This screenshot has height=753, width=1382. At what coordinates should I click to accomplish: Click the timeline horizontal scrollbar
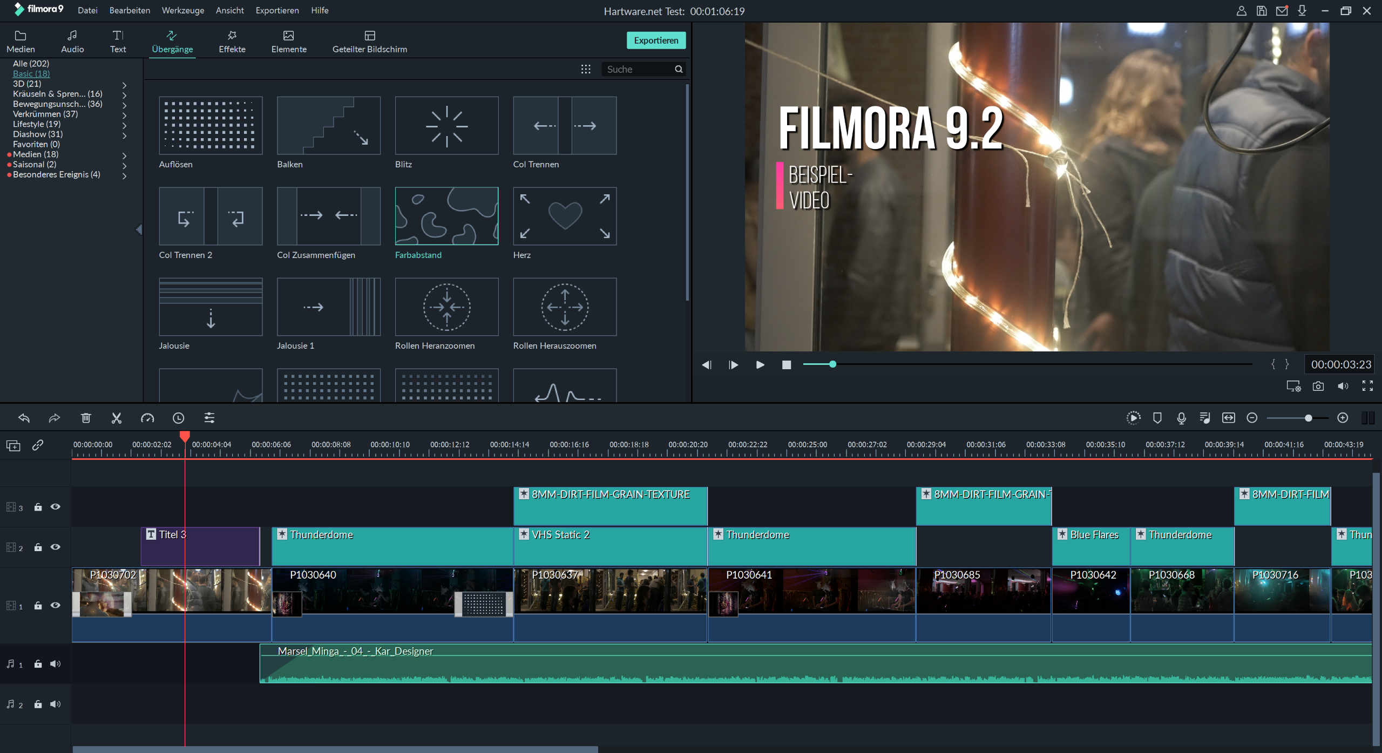pyautogui.click(x=335, y=749)
